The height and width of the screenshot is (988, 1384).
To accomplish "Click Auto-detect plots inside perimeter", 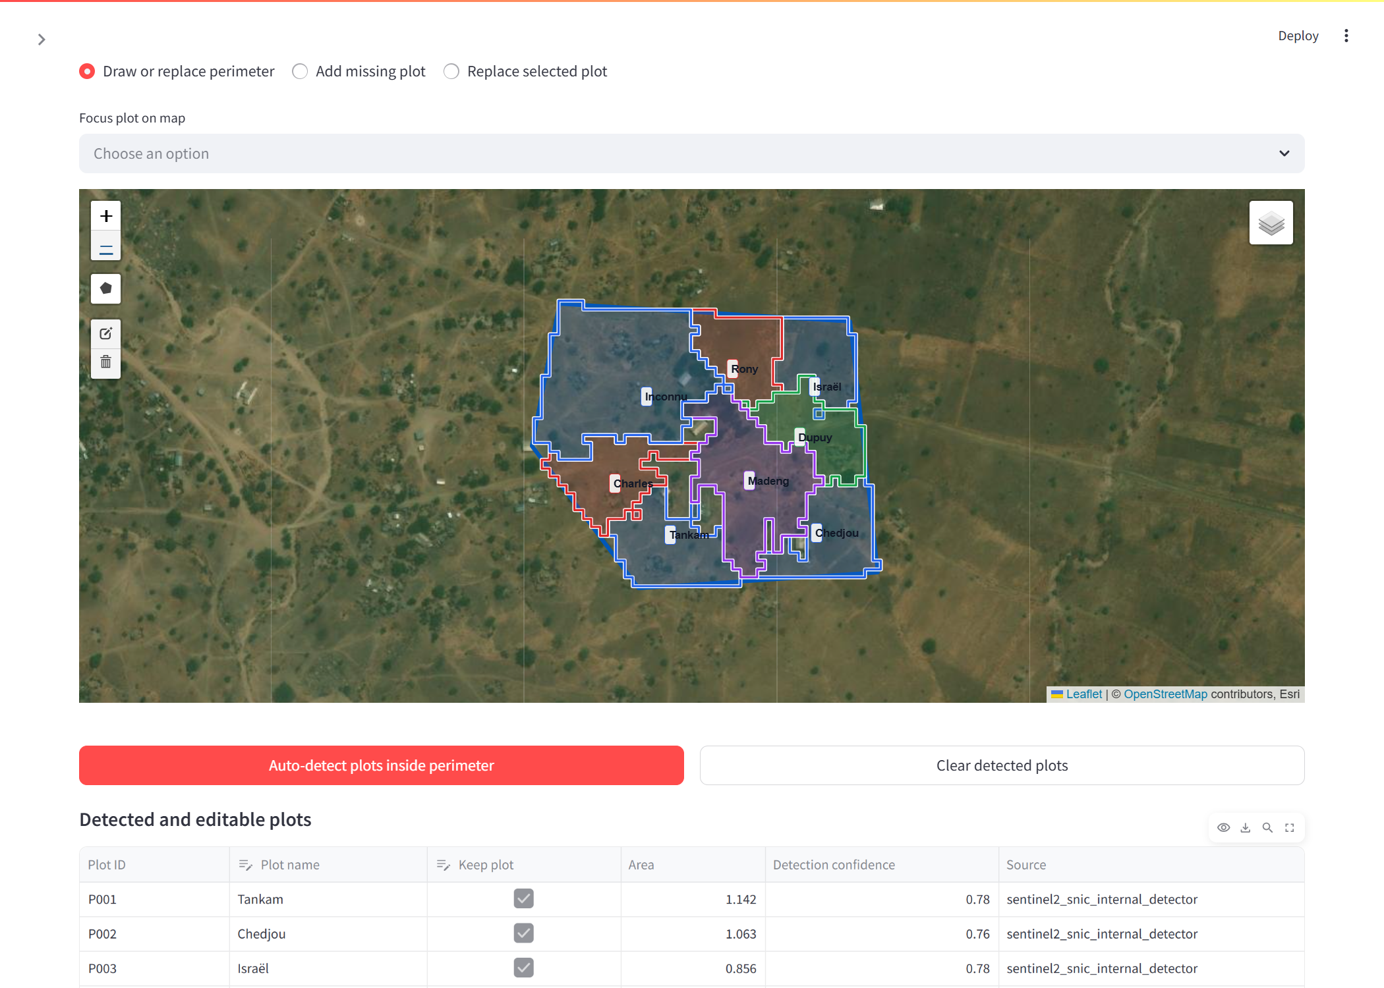I will click(381, 765).
